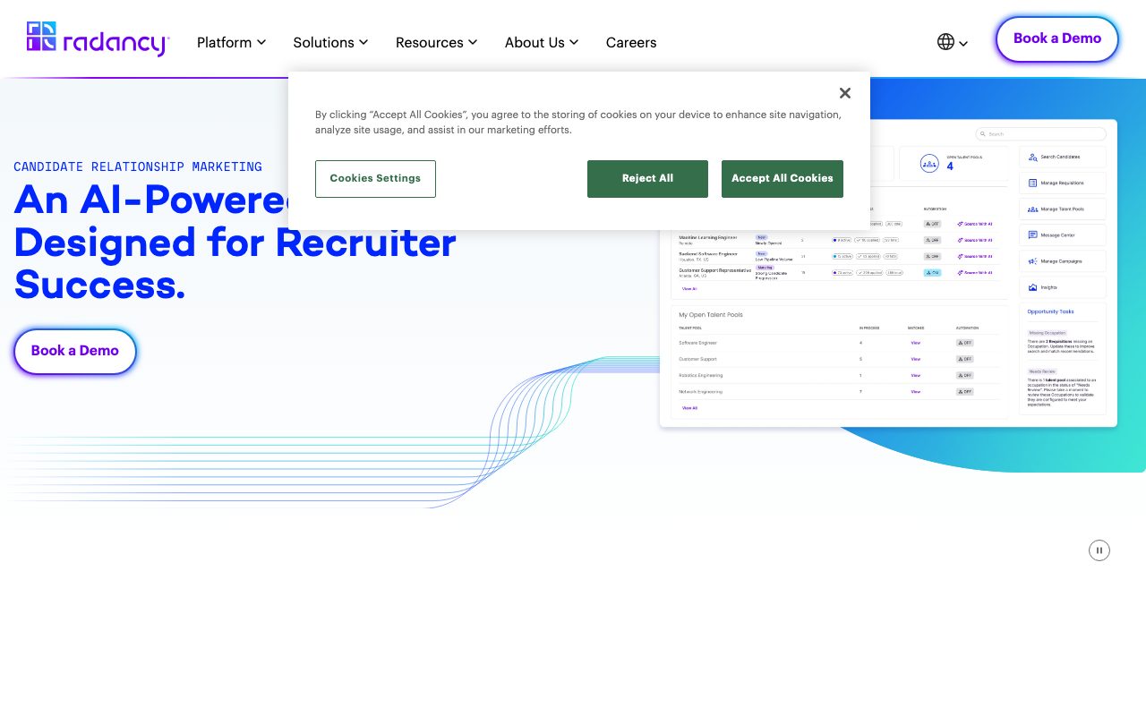Click View All under My Open Talent Pools
This screenshot has height=716, width=1146.
tap(689, 408)
